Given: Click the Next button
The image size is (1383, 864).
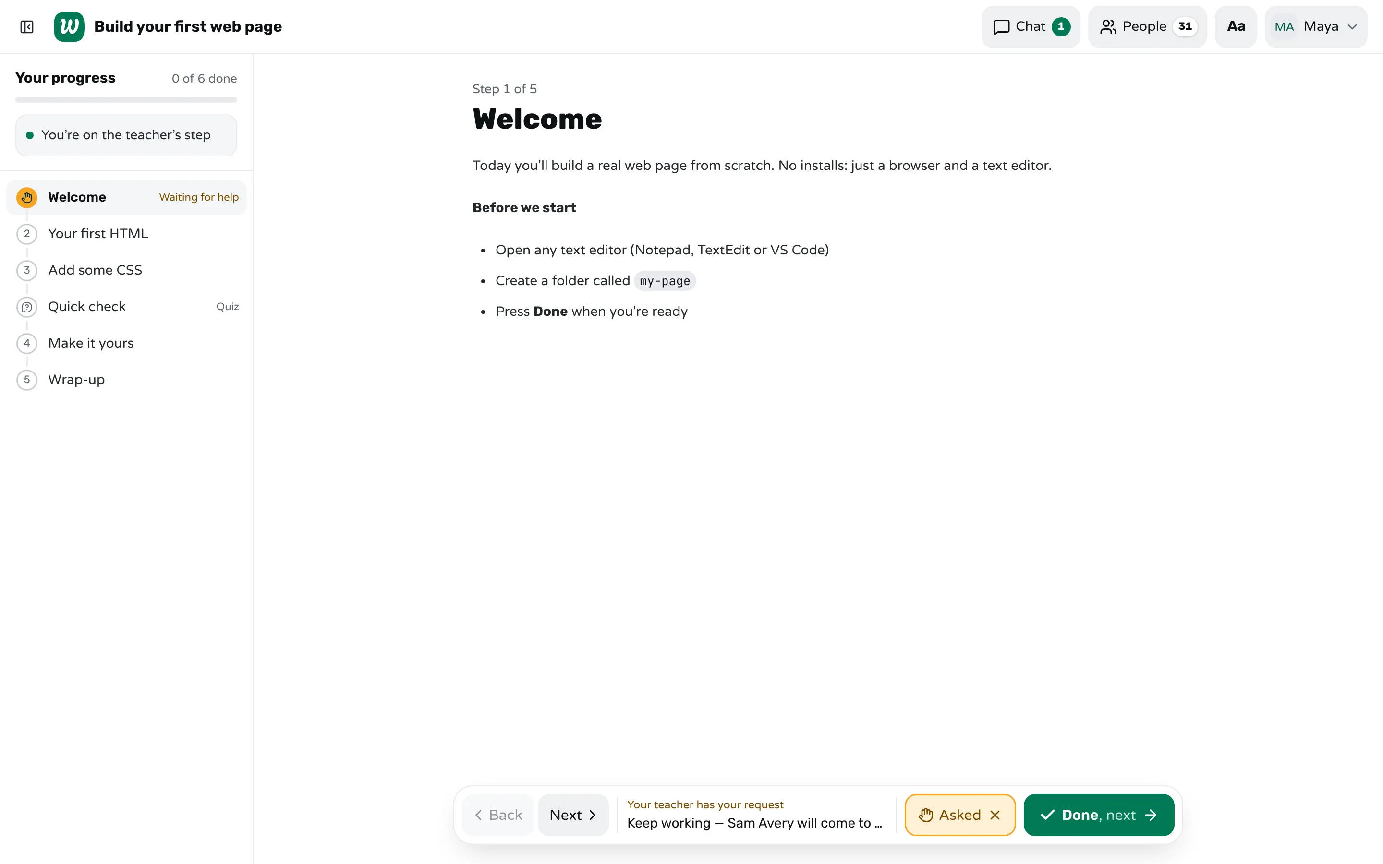Looking at the screenshot, I should click(573, 816).
